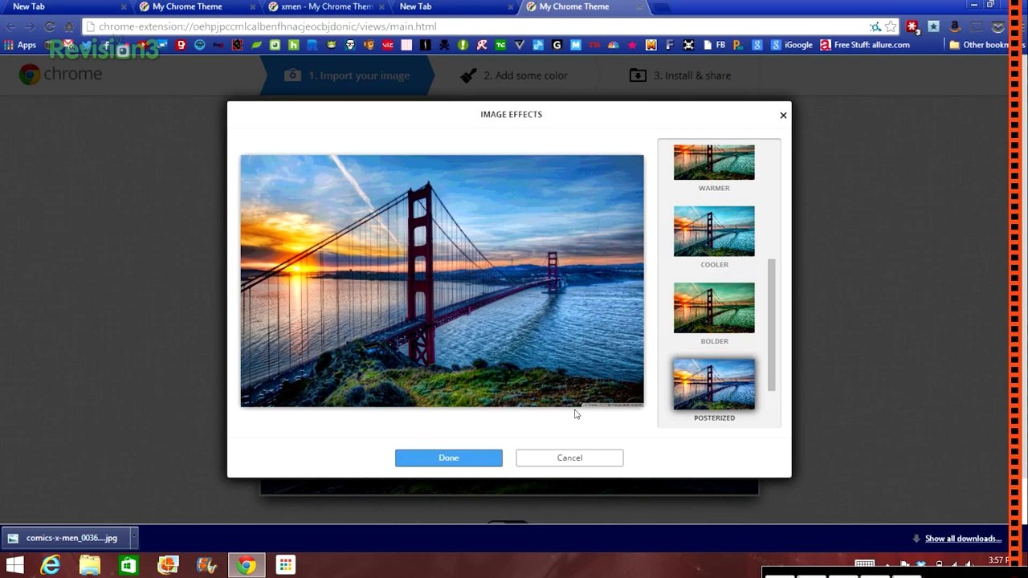Image resolution: width=1028 pixels, height=578 pixels.
Task: Click the Done button
Action: (448, 458)
